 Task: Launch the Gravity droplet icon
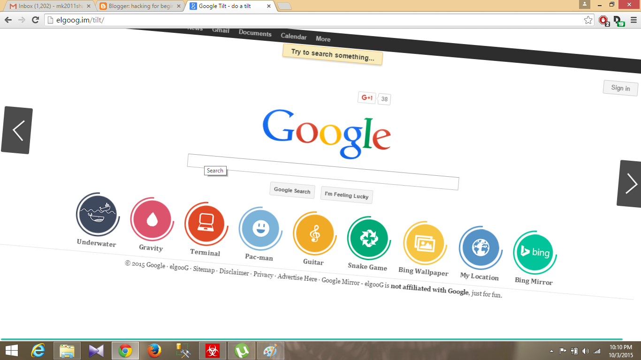point(152,219)
